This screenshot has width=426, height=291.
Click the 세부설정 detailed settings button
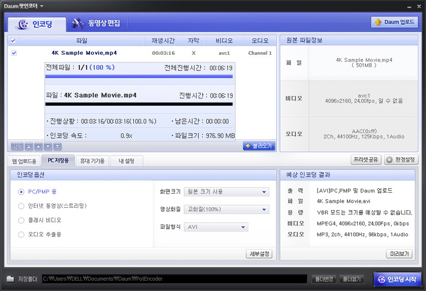(259, 254)
